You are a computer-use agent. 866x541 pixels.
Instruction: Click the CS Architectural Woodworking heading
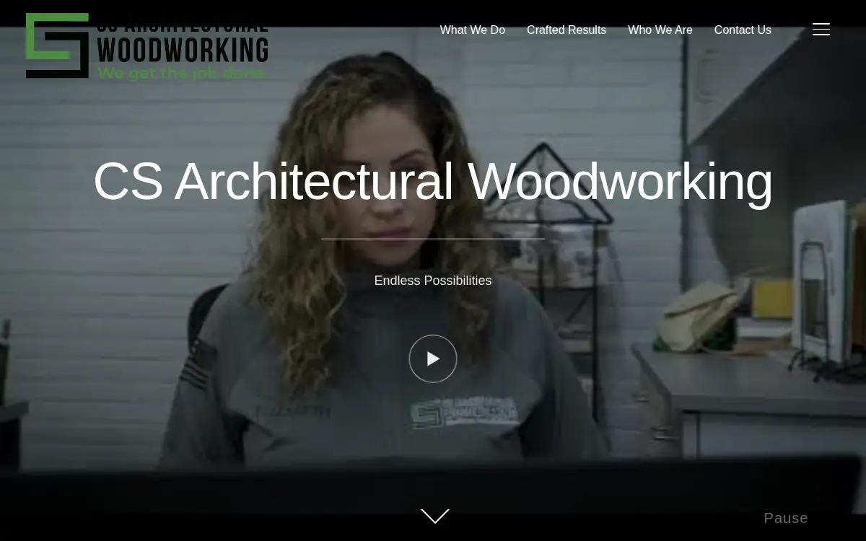[x=433, y=181]
